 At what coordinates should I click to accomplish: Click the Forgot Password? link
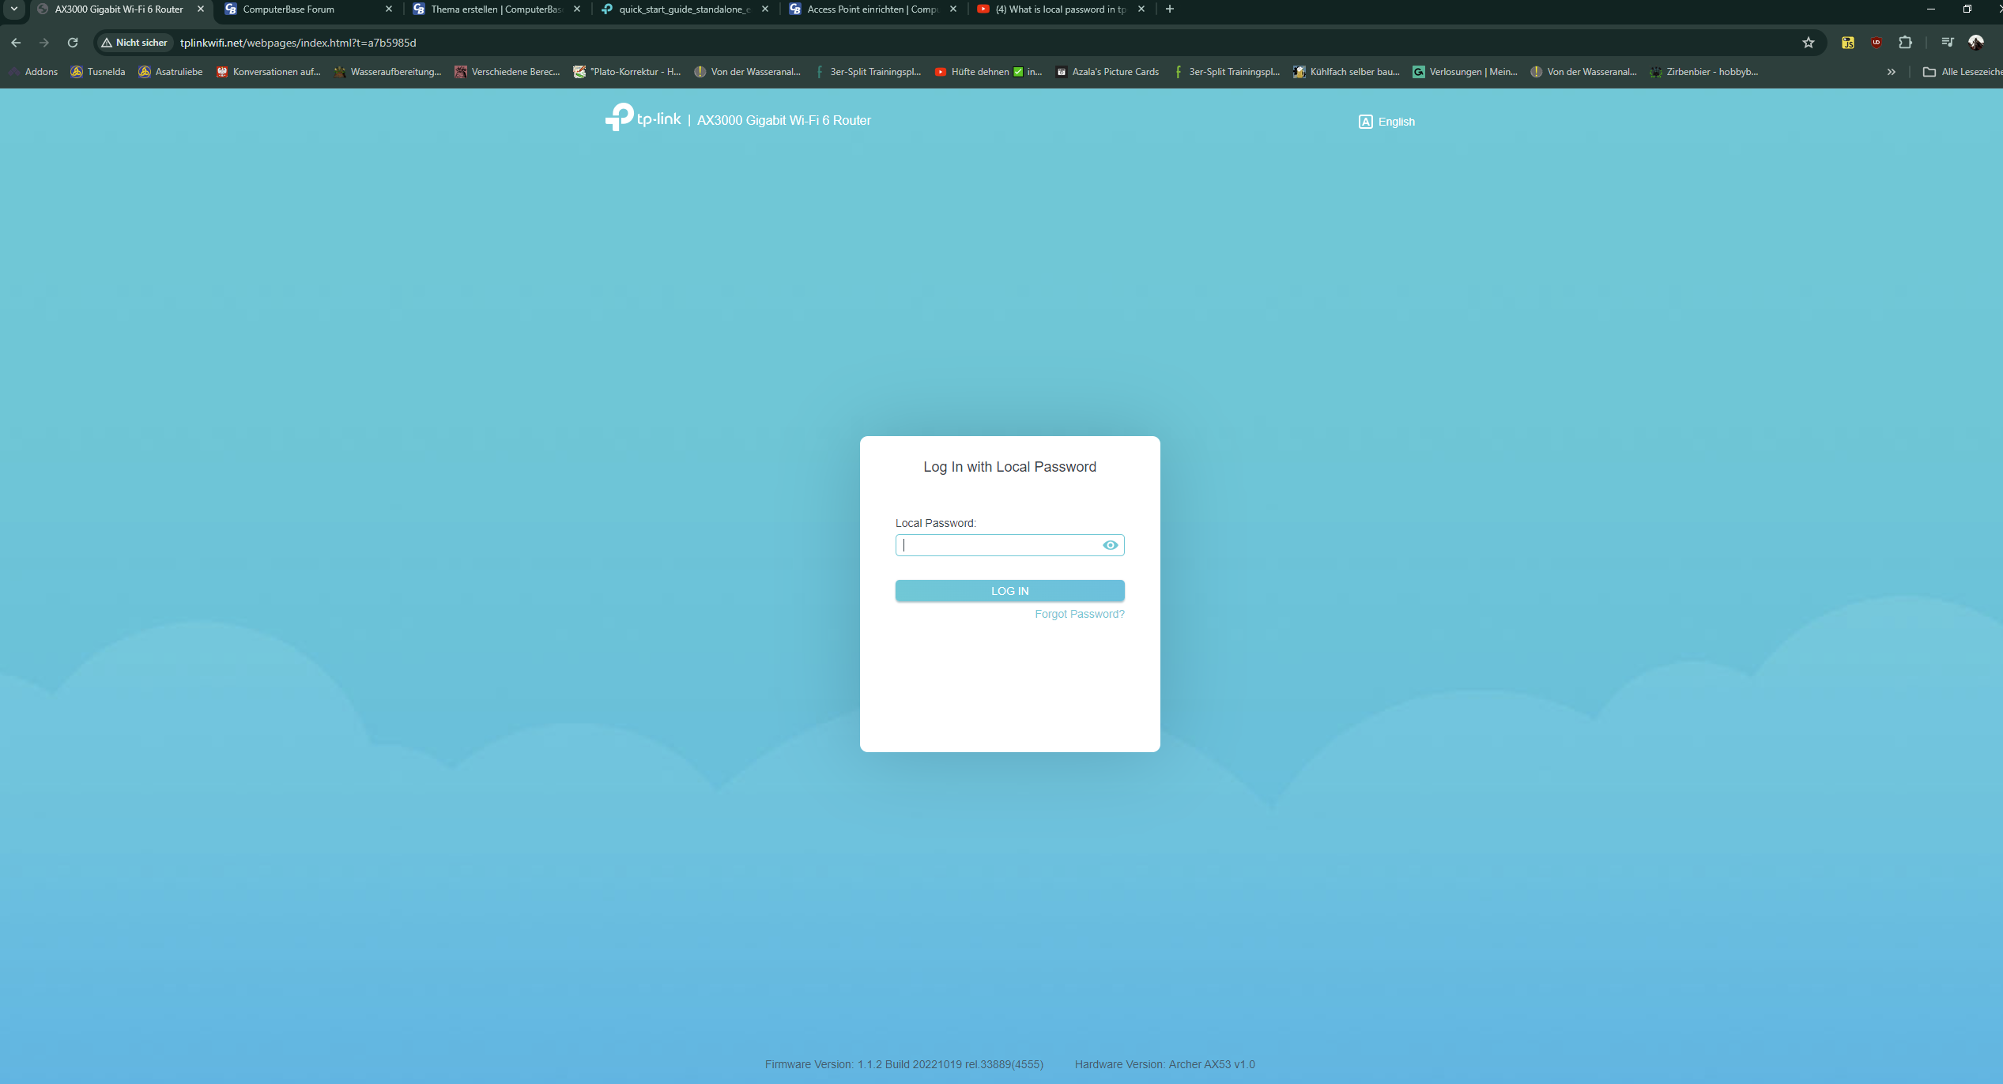tap(1079, 614)
